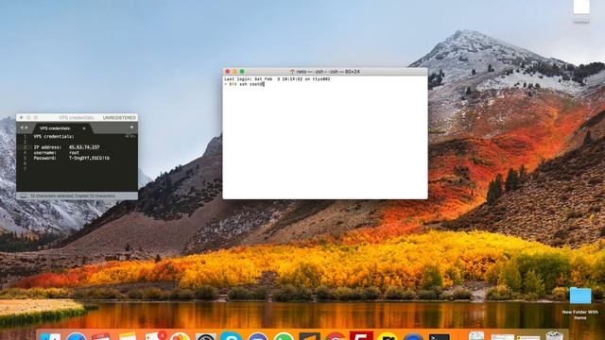Click the UNREGISTERED label in Sublime title bar
Viewport: 605px width, 340px height.
click(x=119, y=117)
